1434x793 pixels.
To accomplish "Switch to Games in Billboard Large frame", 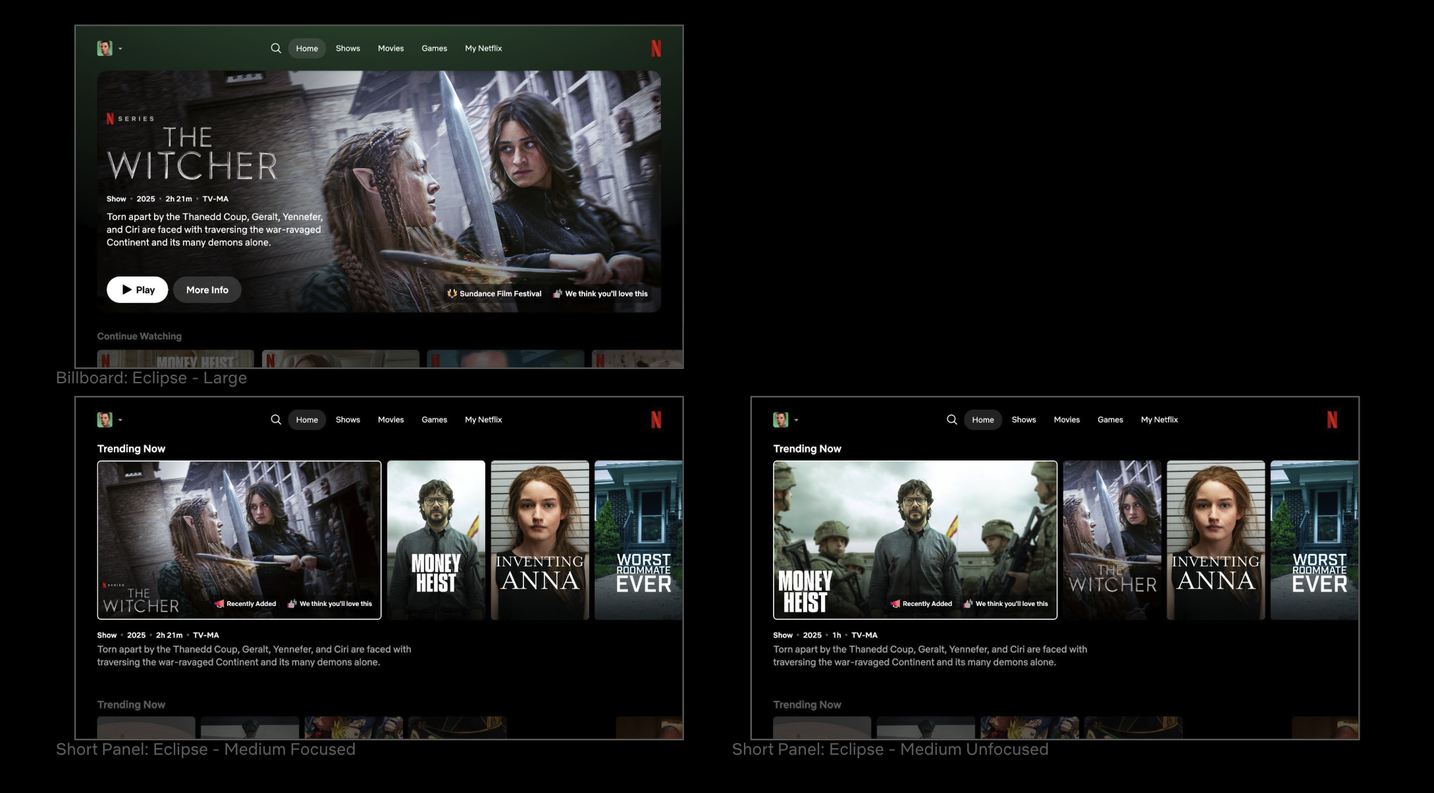I will click(435, 48).
